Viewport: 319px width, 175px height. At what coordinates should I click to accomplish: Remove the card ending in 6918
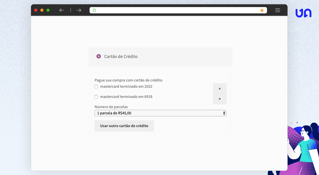(x=220, y=99)
